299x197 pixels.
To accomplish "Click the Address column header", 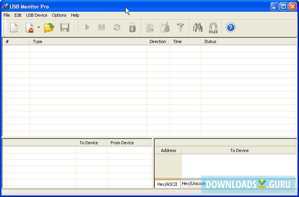I will 168,150.
